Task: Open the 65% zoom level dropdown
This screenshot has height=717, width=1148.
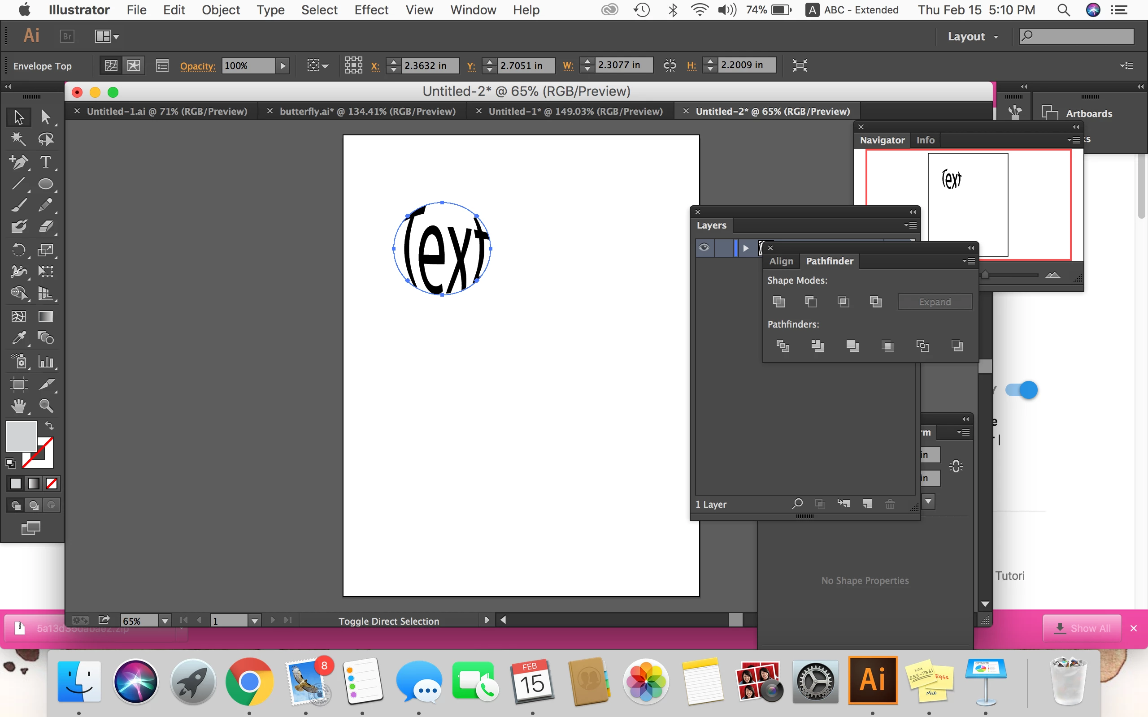Action: pos(165,621)
